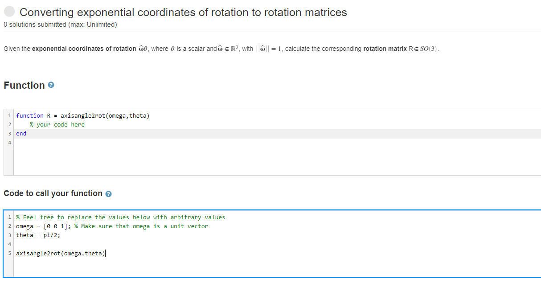The image size is (541, 295).
Task: Click the omega = [0 0 1] assignment line
Action: coord(42,226)
